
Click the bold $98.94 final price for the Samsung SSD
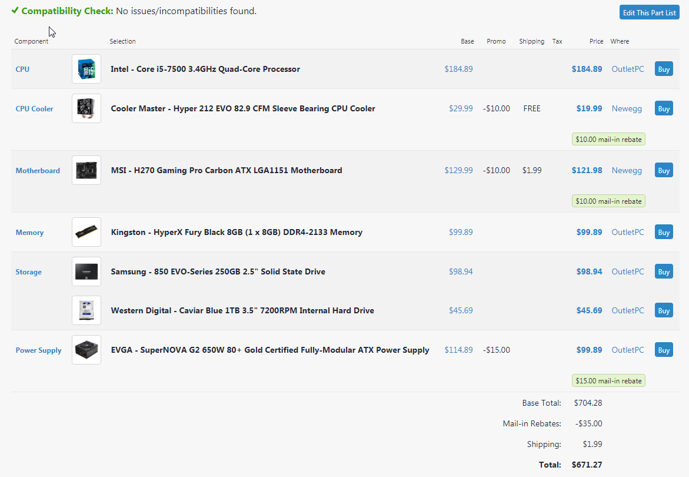pos(589,271)
